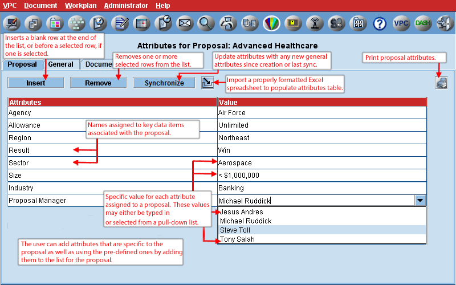Viewport: 456px width, 285px height.
Task: Click the Banking value cell
Action: click(x=322, y=188)
